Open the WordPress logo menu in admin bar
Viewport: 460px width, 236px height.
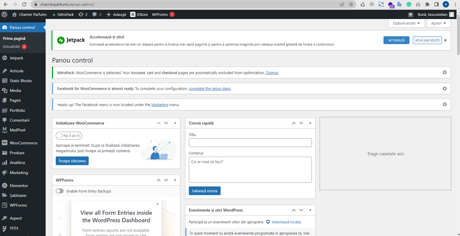pyautogui.click(x=4, y=14)
